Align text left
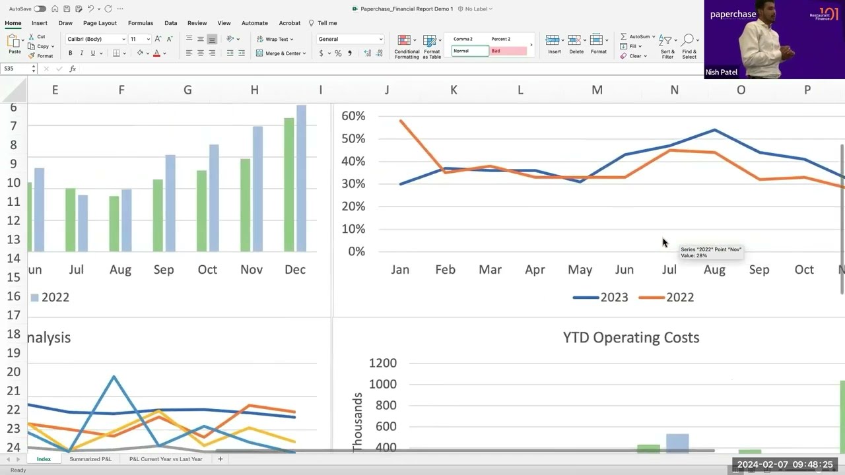Screen dimensions: 845x475 coord(189,53)
